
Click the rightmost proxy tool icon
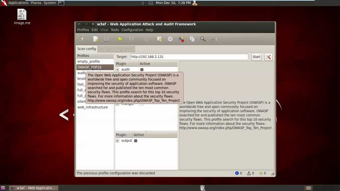[214, 39]
